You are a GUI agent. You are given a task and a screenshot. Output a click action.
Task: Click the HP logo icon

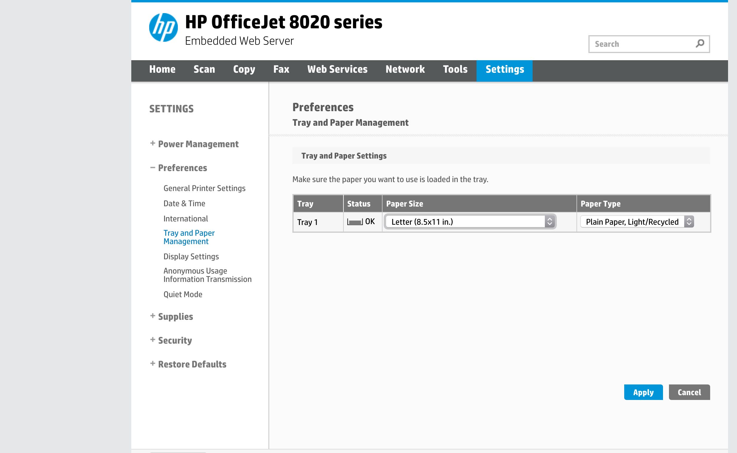[163, 27]
